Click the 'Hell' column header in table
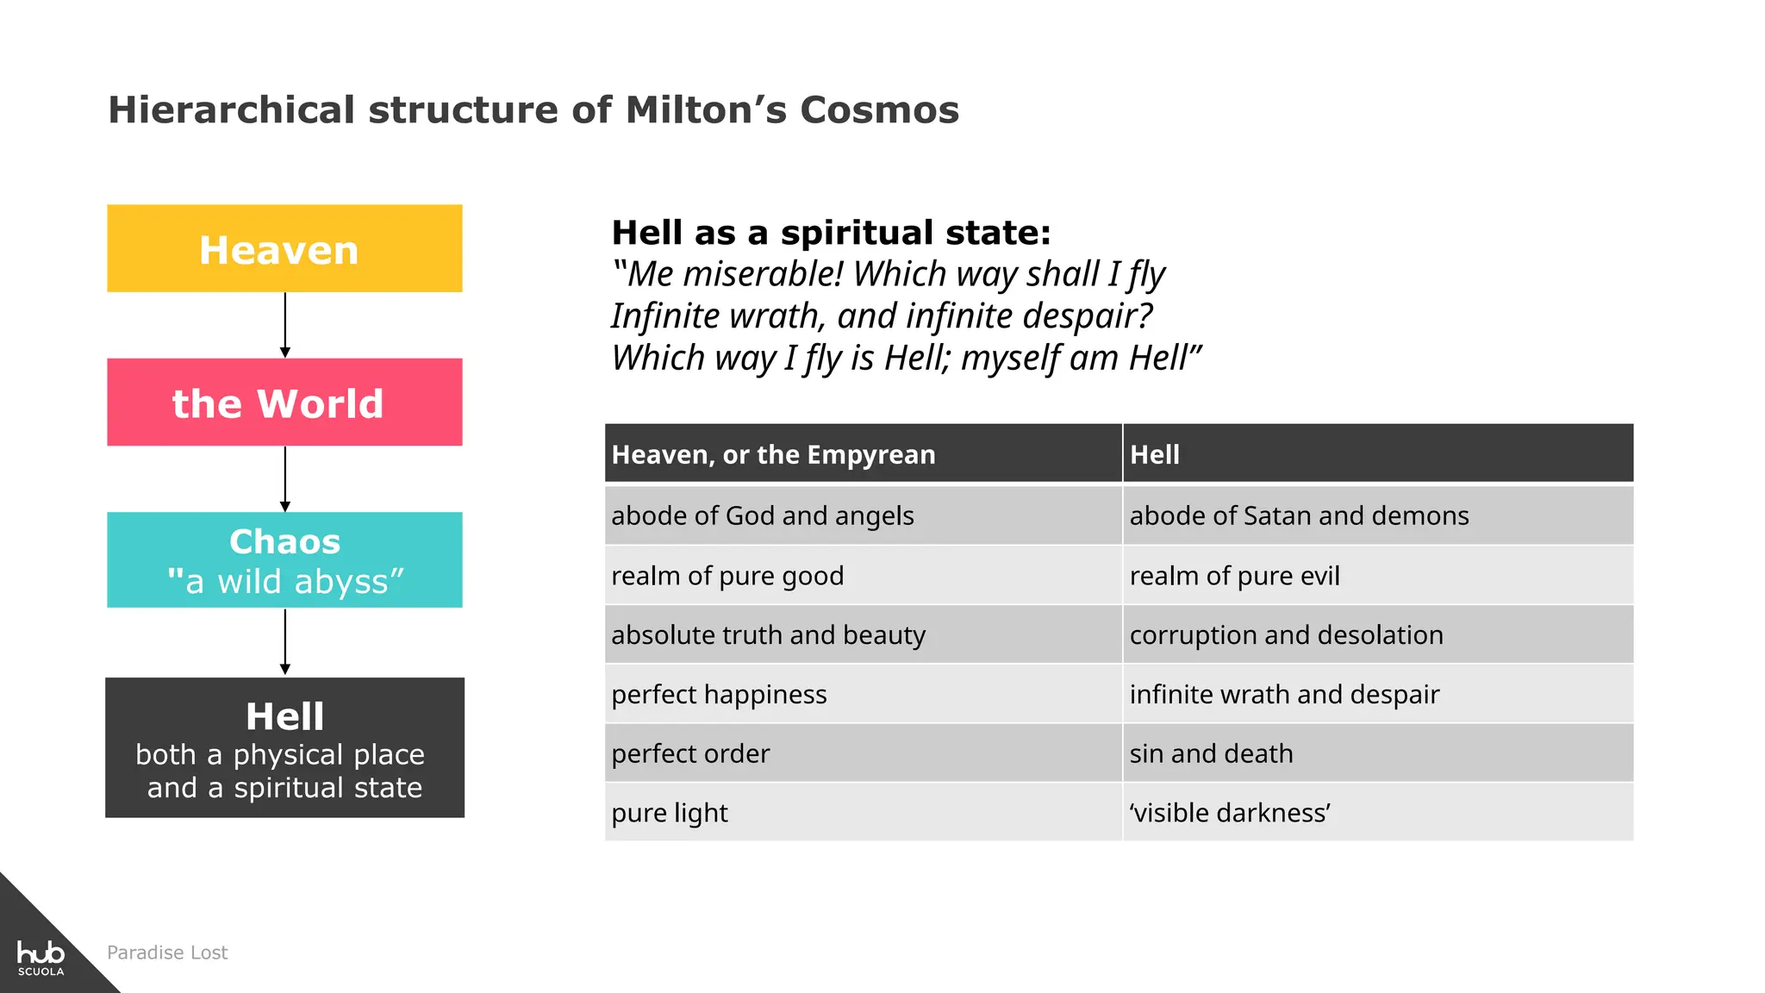Viewport: 1765px width, 993px height. tap(1378, 453)
